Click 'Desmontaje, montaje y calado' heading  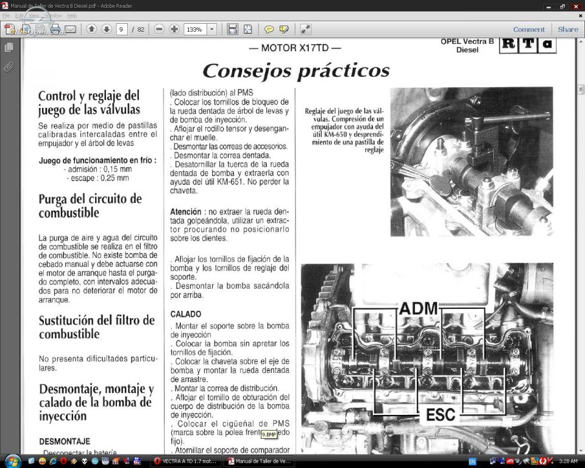click(x=96, y=402)
